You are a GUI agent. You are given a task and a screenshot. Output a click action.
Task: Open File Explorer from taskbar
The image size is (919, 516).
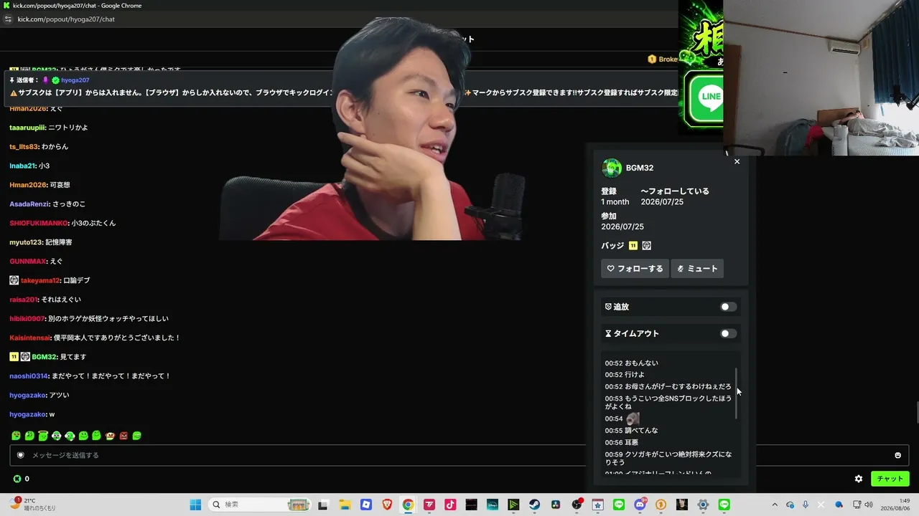345,505
